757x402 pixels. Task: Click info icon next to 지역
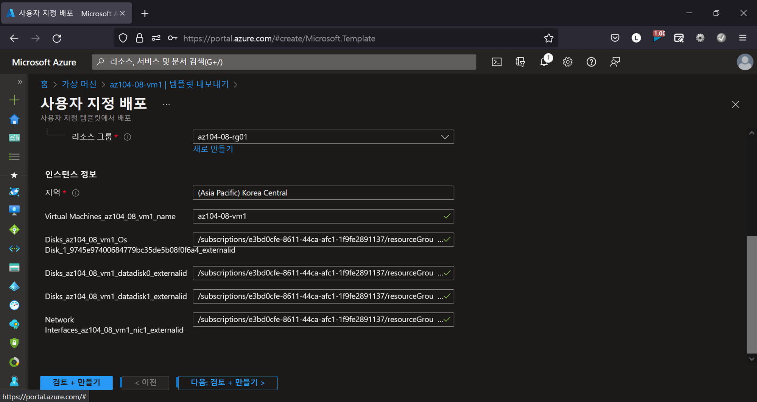pyautogui.click(x=76, y=193)
